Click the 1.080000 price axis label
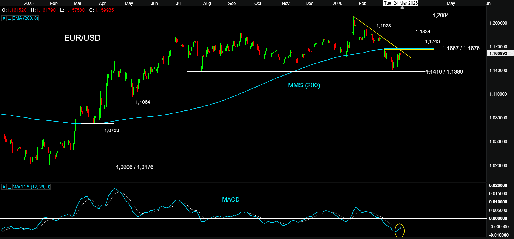Image resolution: width=514 pixels, height=239 pixels. point(498,118)
